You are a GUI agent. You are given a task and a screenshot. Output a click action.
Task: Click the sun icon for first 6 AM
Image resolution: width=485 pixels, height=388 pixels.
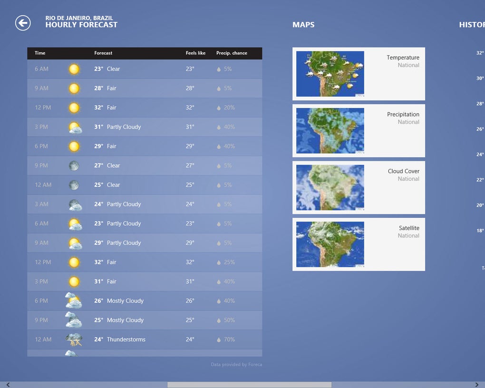tap(74, 69)
